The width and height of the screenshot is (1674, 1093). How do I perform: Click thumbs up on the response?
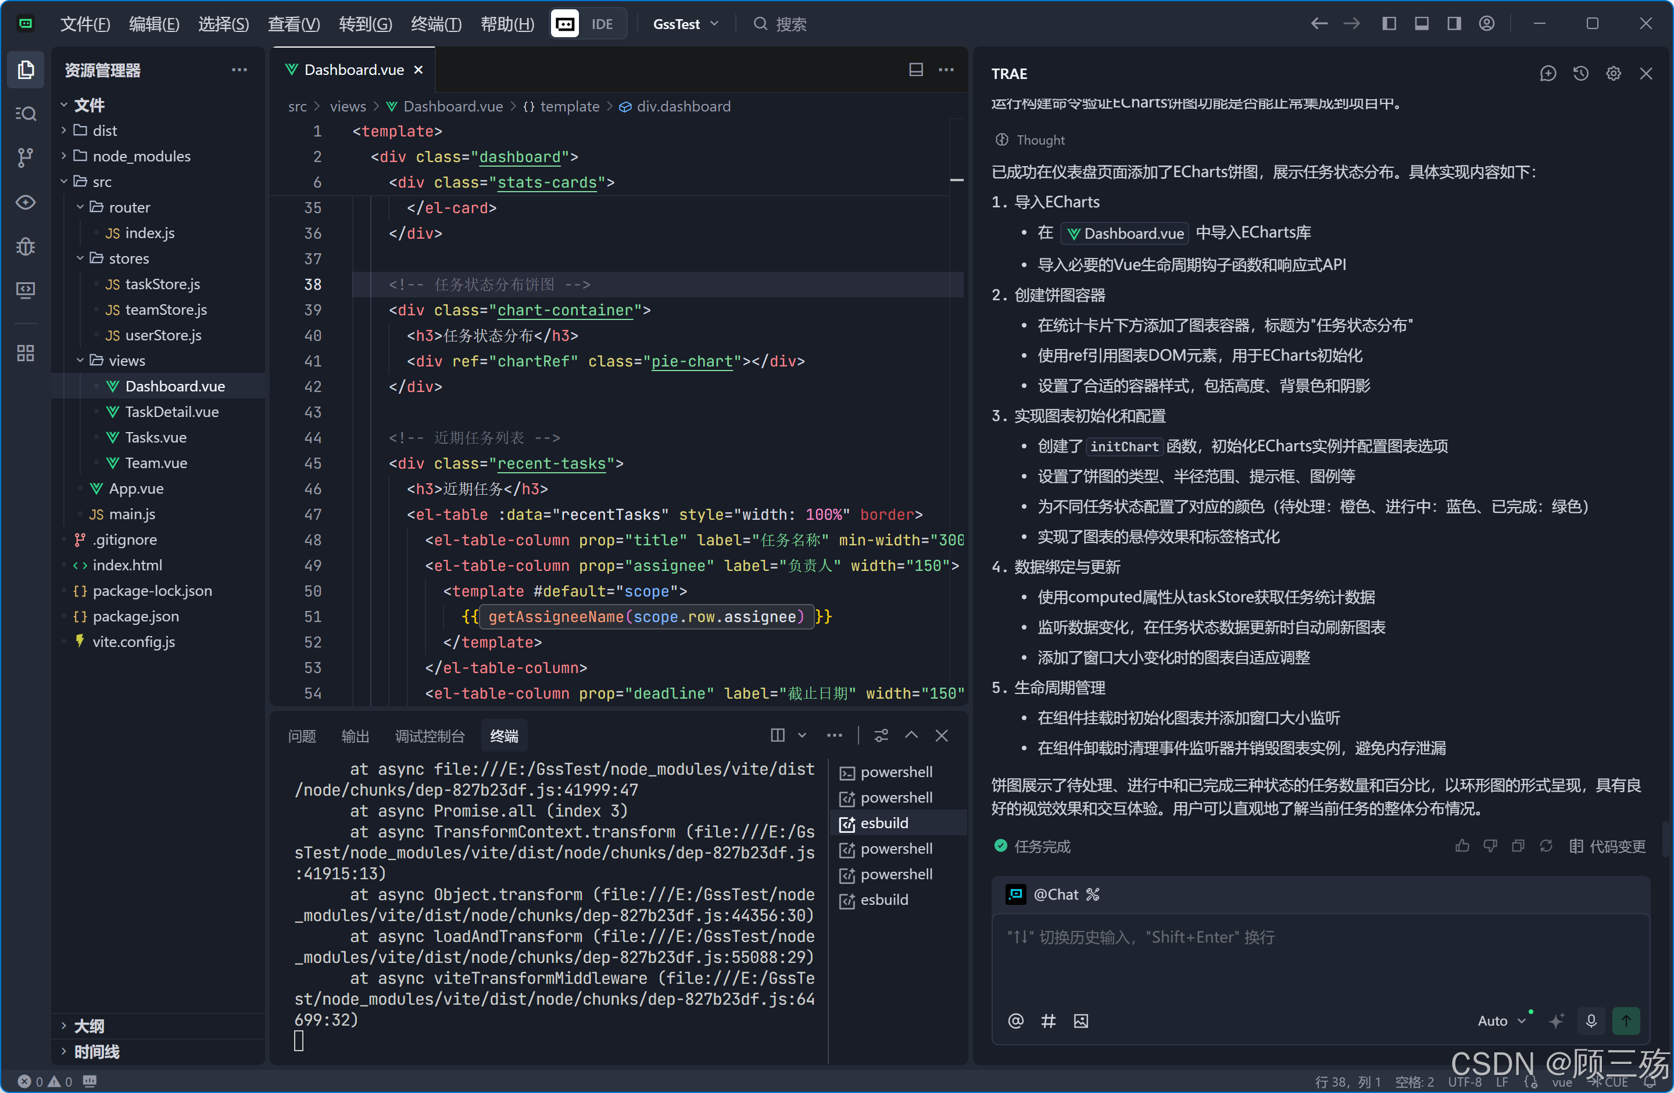coord(1462,846)
